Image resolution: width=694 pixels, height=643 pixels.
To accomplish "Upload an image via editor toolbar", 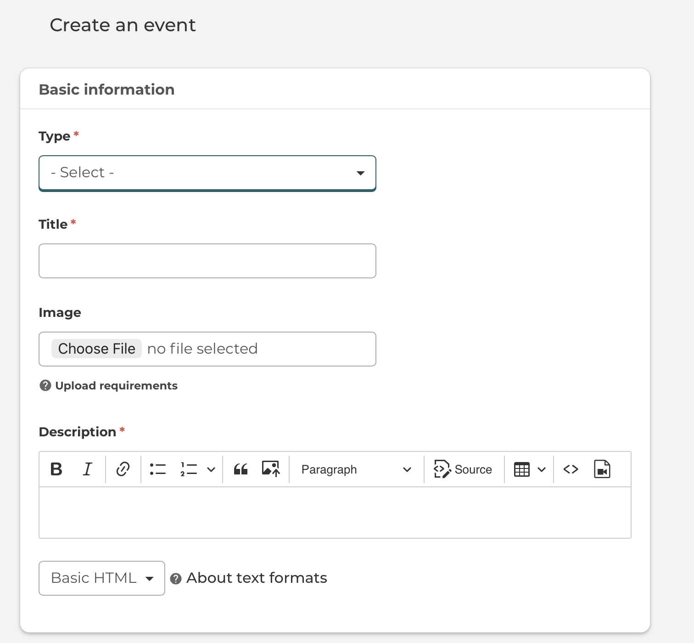I will click(x=271, y=469).
